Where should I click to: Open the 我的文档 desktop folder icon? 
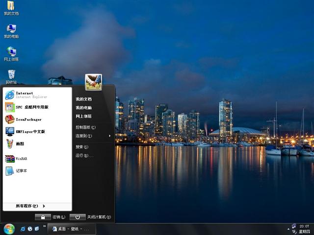11,8
